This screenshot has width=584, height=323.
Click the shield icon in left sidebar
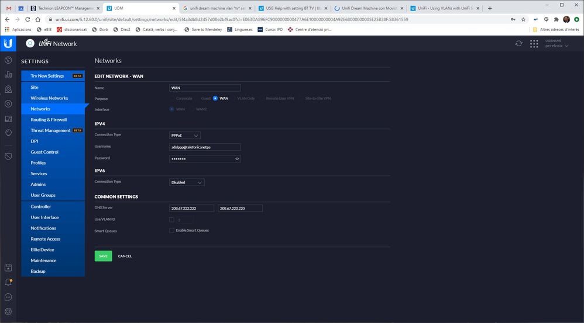click(x=8, y=157)
